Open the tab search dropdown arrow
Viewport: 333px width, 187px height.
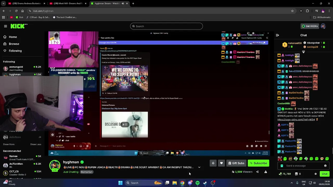3,3
